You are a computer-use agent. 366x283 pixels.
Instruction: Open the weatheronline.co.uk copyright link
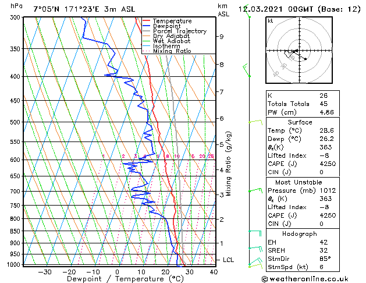pyautogui.click(x=305, y=279)
